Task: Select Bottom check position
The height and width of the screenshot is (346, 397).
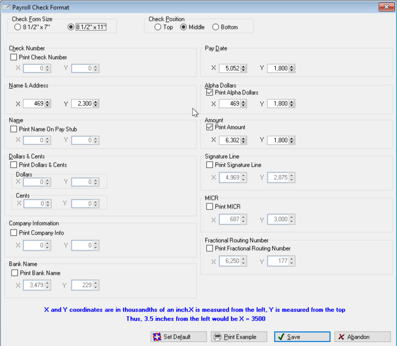Action: click(x=215, y=27)
